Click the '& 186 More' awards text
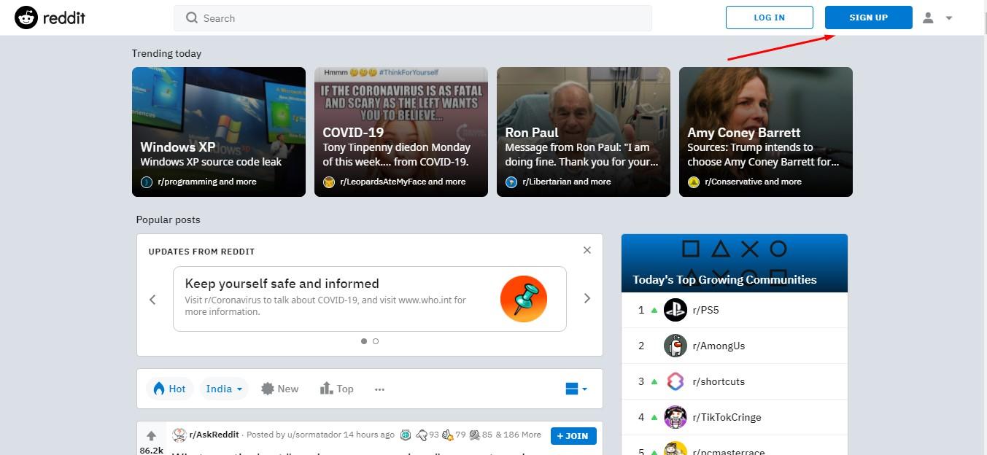 click(519, 435)
